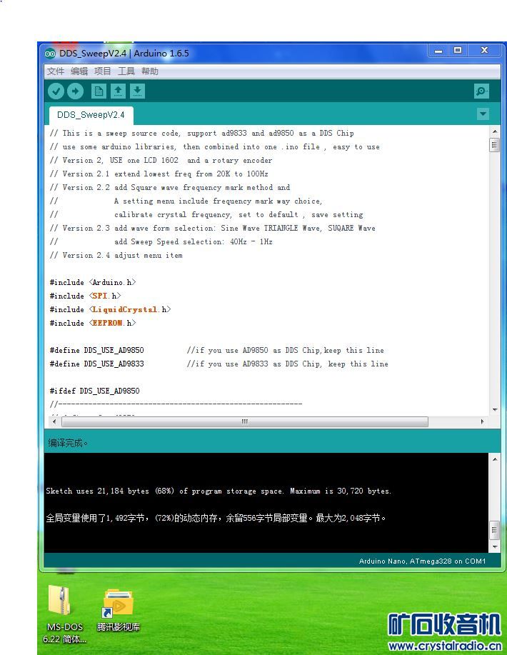Click the '#define DDS_USE_AD9833' line
The height and width of the screenshot is (655, 507).
click(96, 364)
